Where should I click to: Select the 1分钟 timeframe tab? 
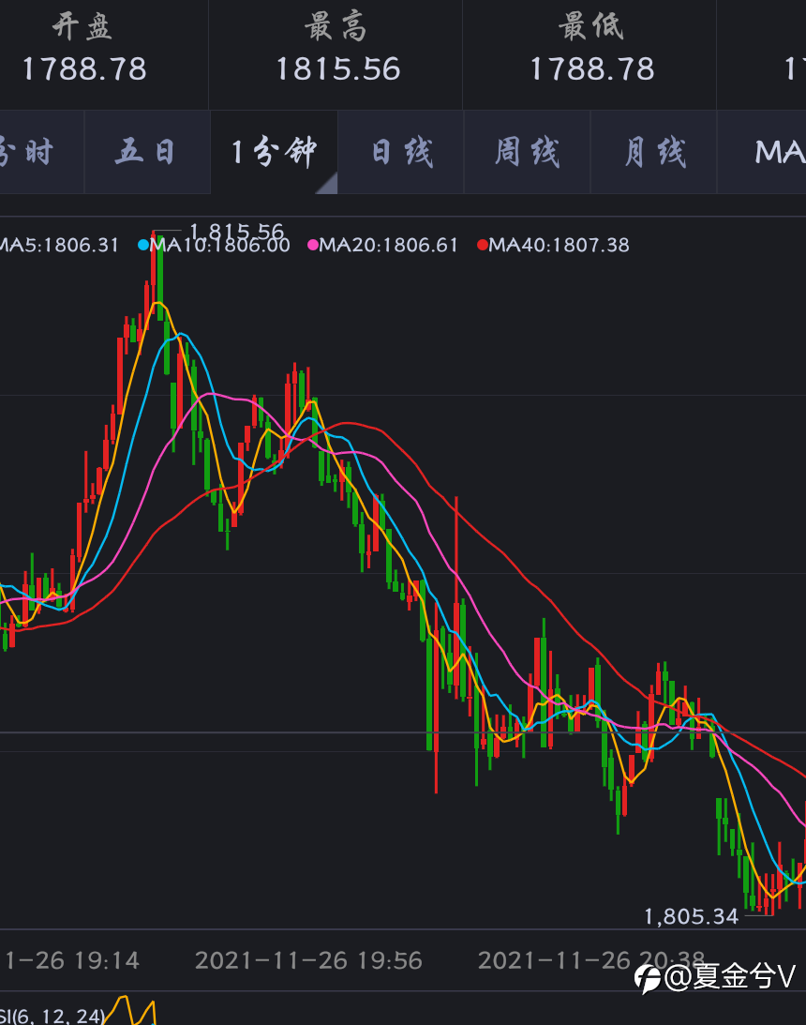tap(274, 152)
